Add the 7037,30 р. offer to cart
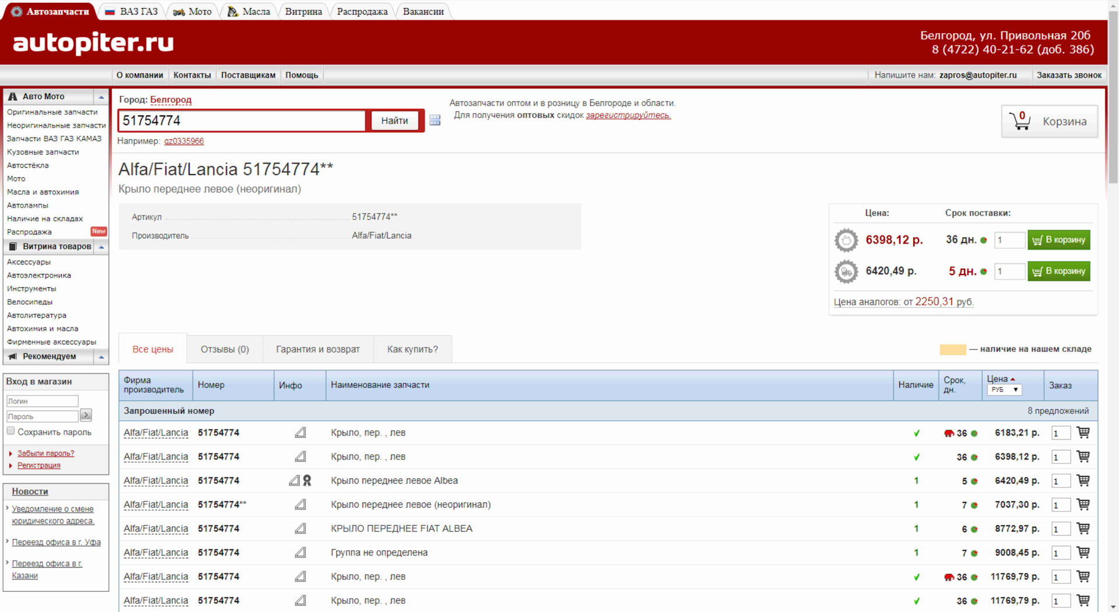 click(x=1083, y=504)
